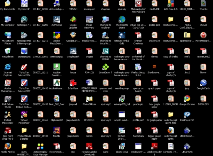The width and height of the screenshot is (213, 156).
Task: Select the AVG Free 8.5 icon
Action: pos(171,3)
